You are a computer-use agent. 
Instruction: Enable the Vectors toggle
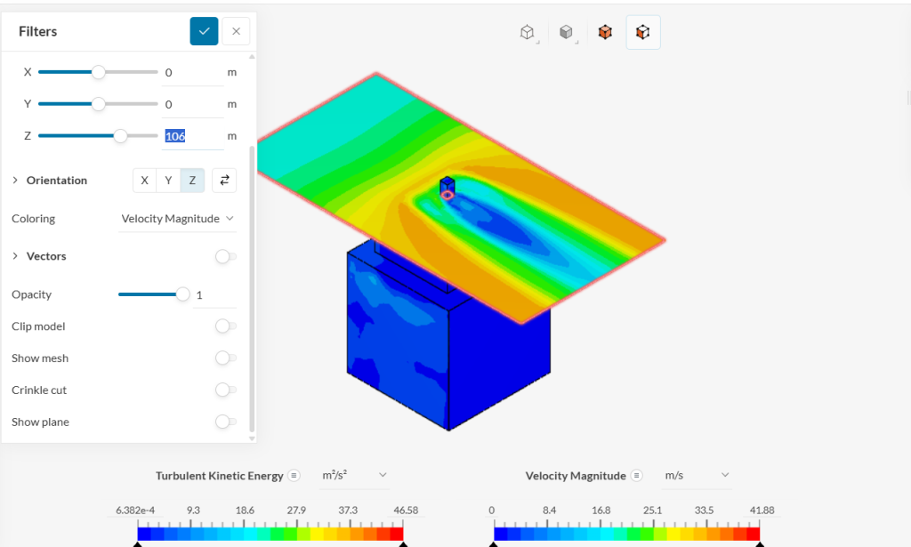point(225,256)
